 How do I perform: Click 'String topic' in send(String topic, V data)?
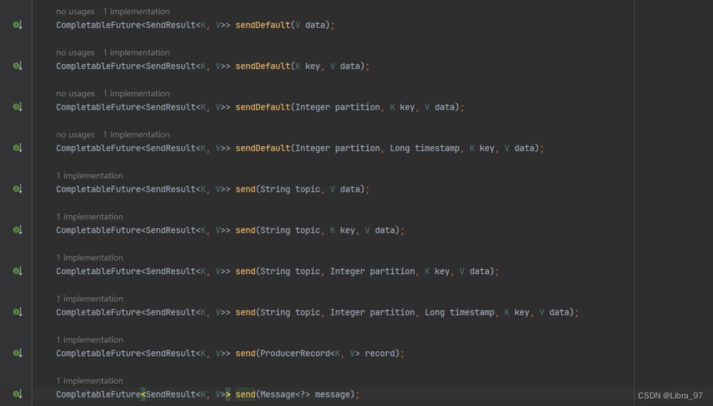pos(290,189)
